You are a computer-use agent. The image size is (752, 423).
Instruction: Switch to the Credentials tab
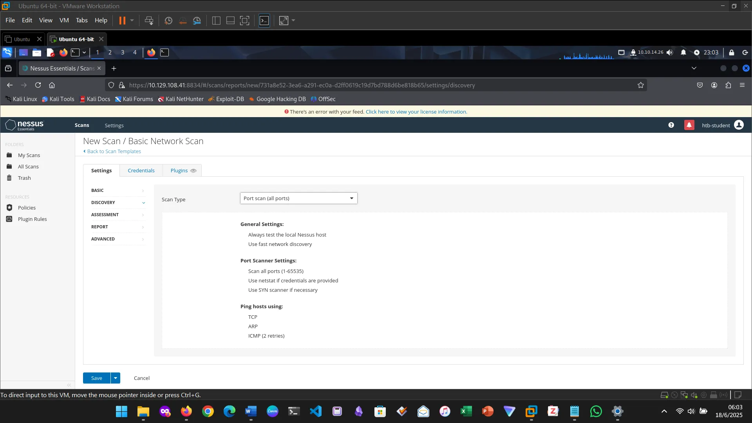point(141,170)
